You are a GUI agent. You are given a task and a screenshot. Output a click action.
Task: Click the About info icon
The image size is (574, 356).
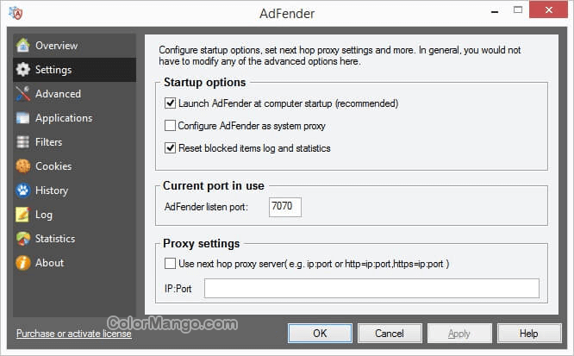point(22,263)
